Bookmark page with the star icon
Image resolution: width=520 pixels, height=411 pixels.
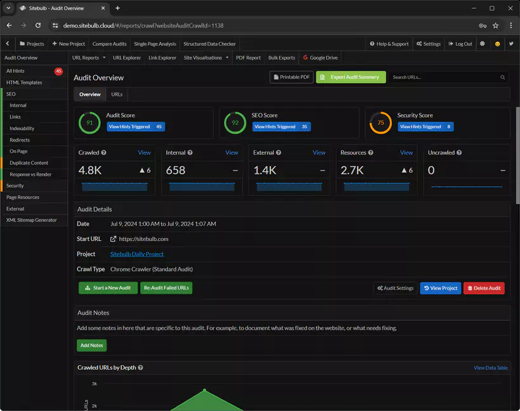tap(495, 25)
